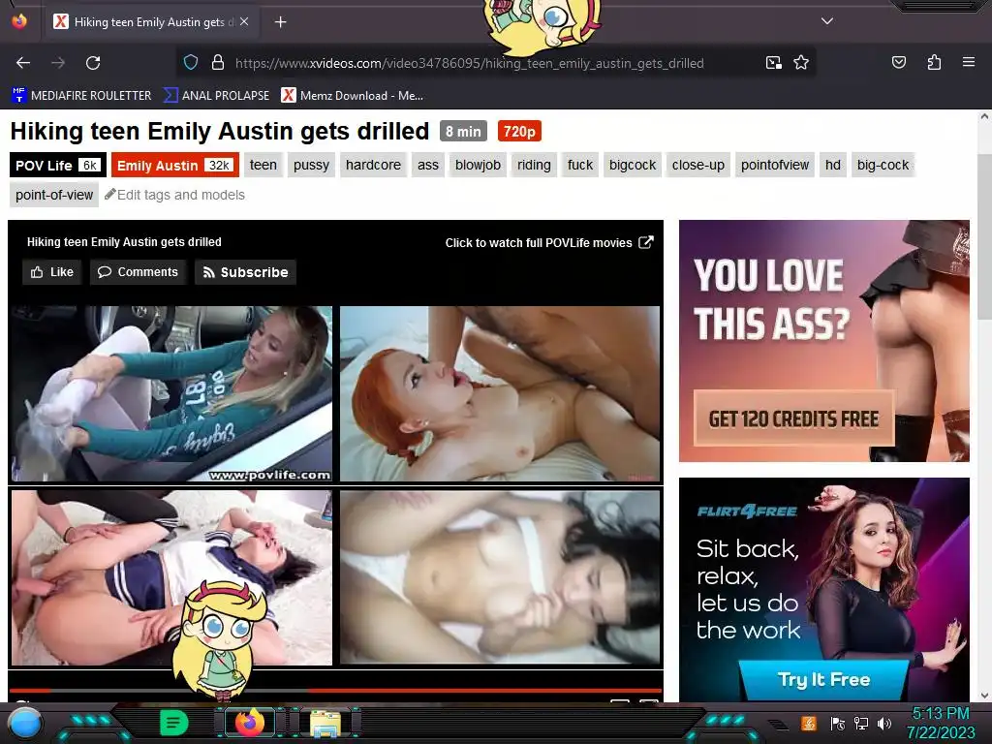The height and width of the screenshot is (744, 992).
Task: Click the Try It Free ad button
Action: pos(823,679)
